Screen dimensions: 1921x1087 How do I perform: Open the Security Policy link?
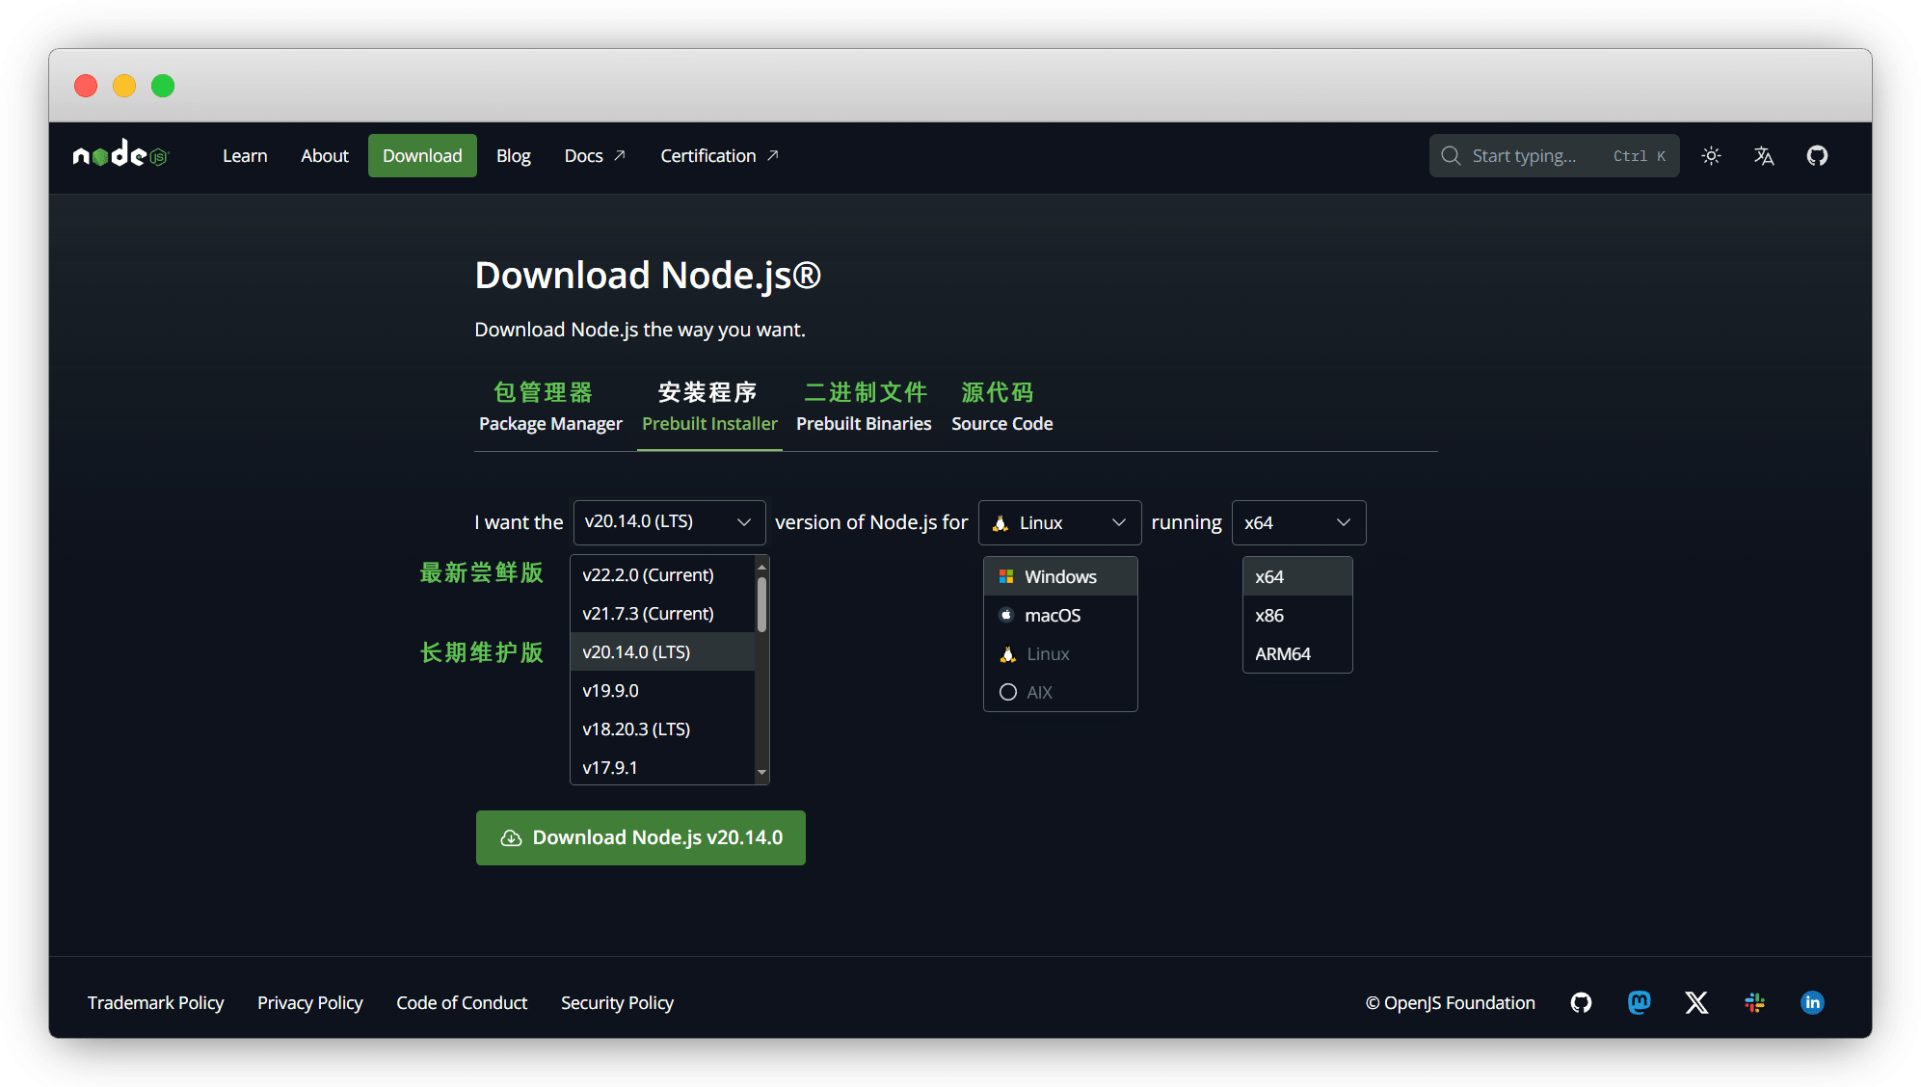617,1002
